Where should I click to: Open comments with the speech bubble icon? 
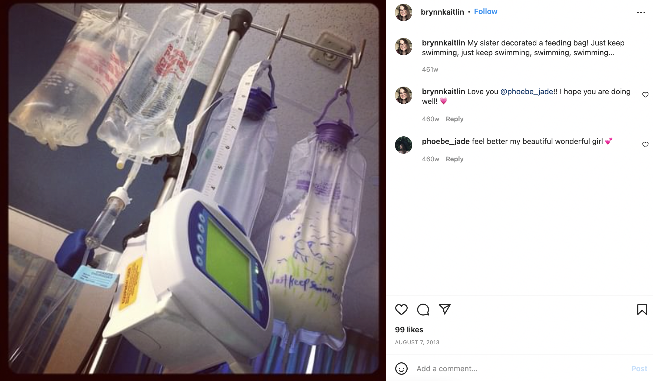(423, 309)
